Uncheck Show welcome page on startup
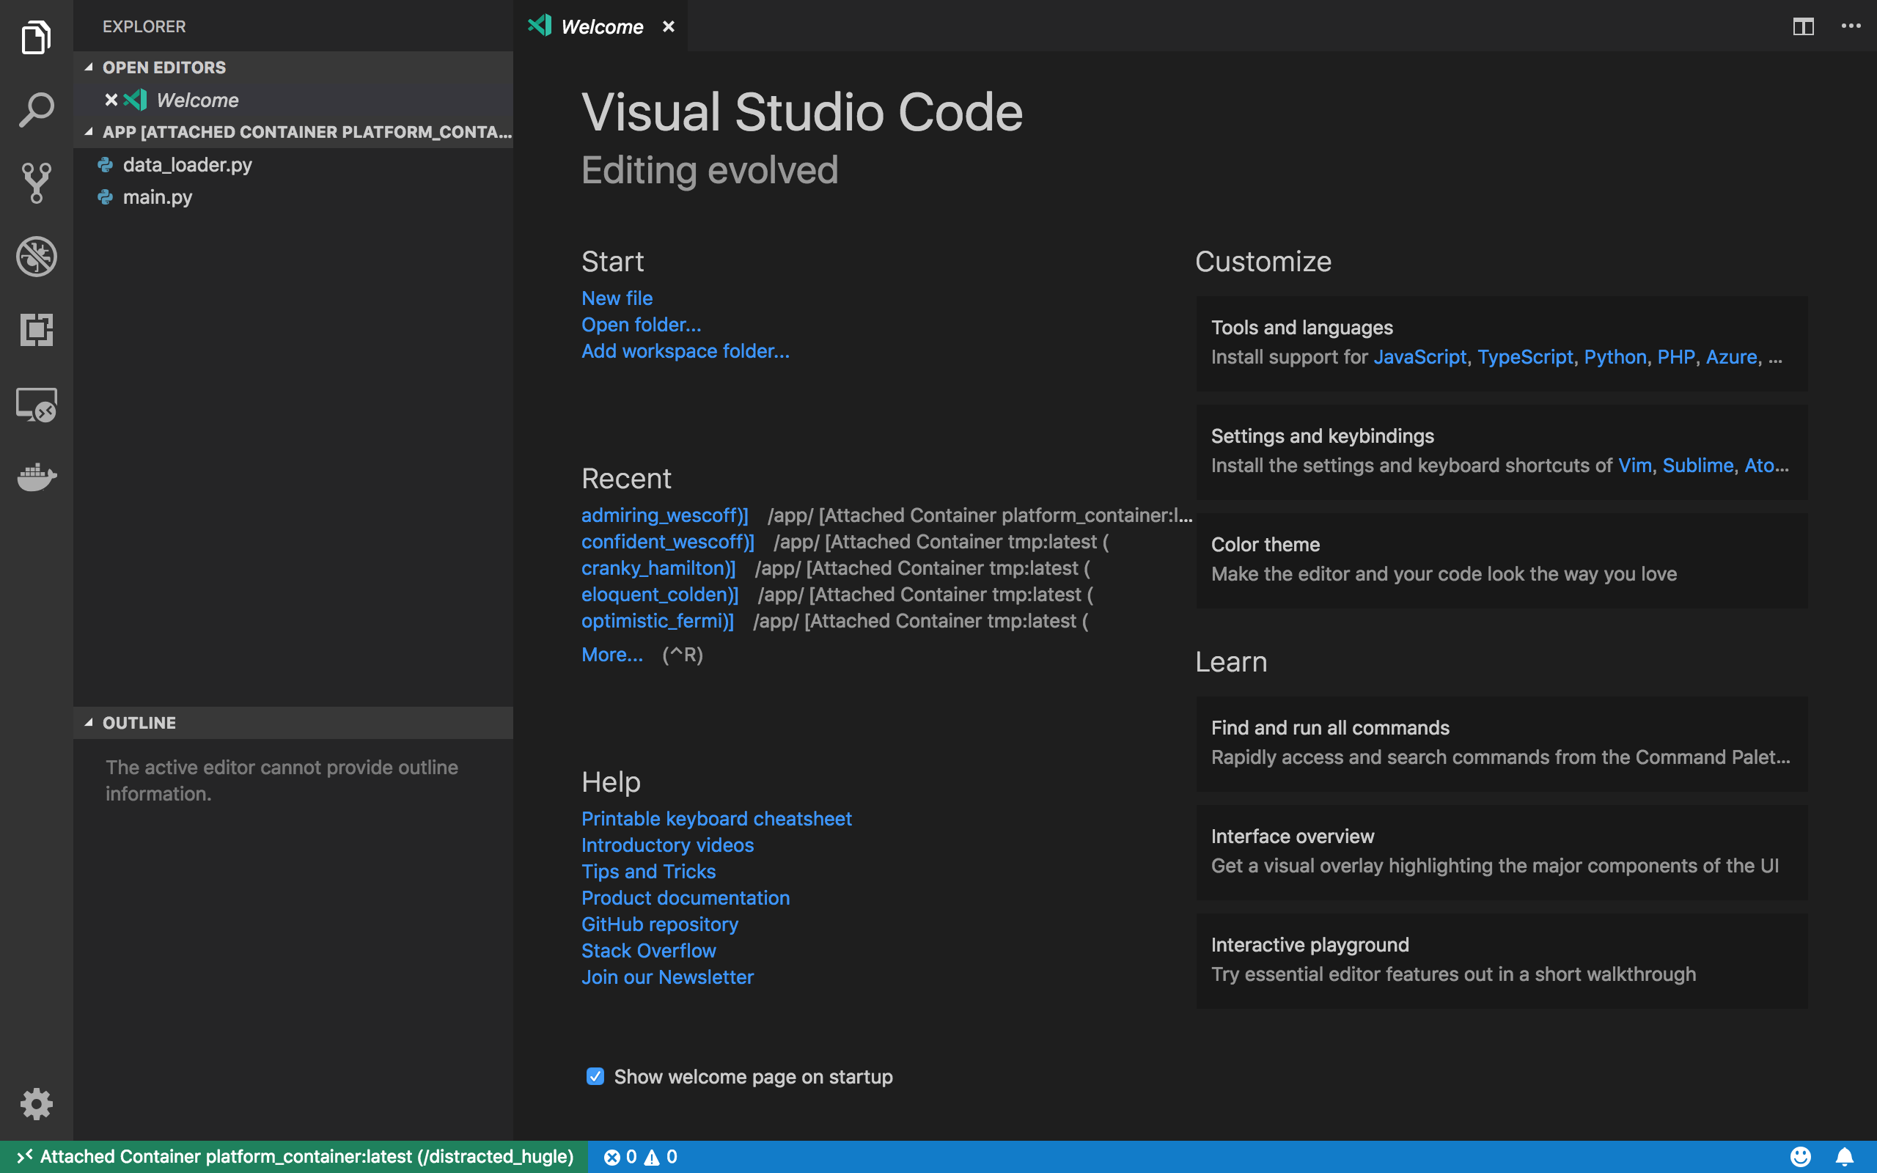The height and width of the screenshot is (1173, 1877). pos(595,1076)
